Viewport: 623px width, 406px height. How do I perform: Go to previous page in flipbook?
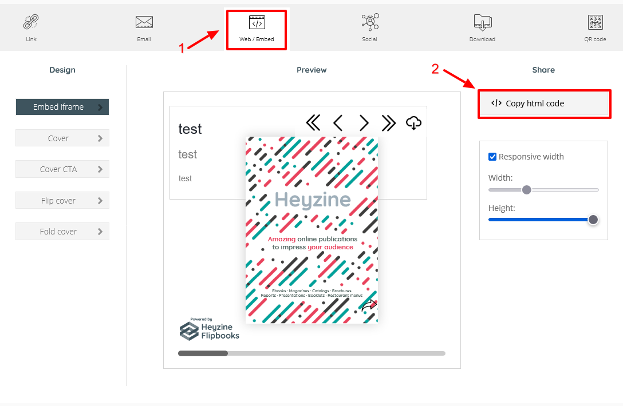(338, 123)
